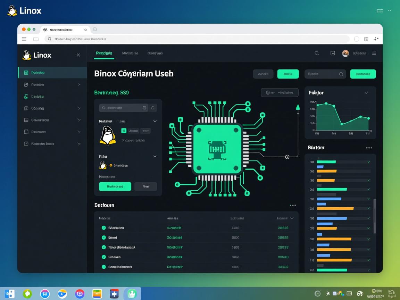400x300 pixels.
Task: Select the middle tab in the top navigation
Action: click(130, 53)
